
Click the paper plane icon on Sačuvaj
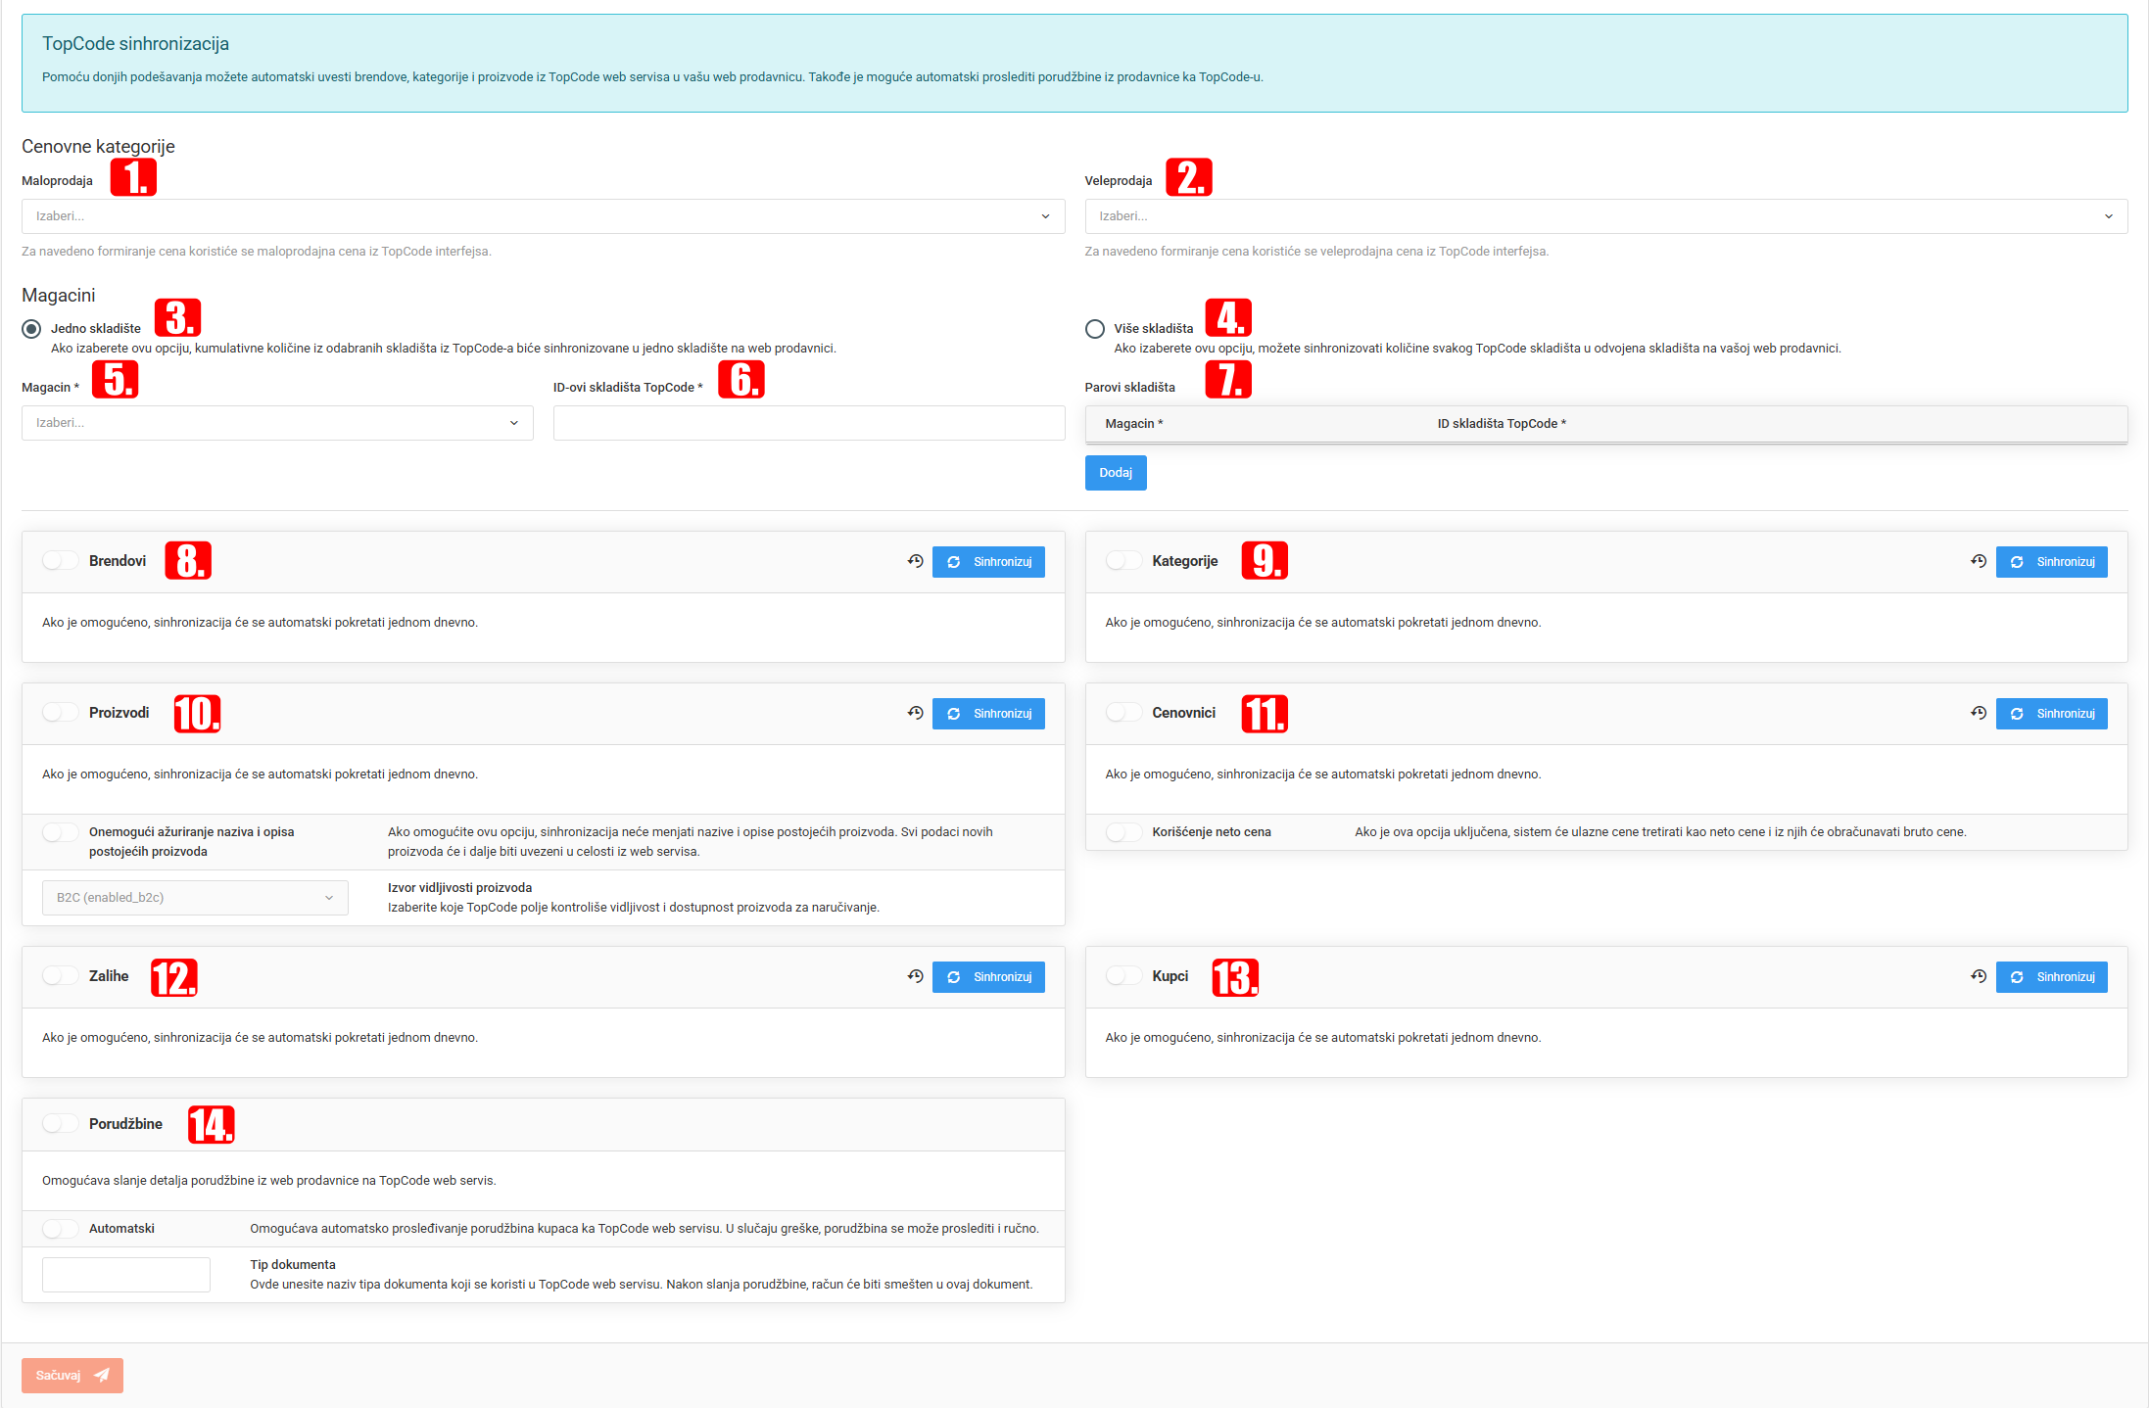[x=101, y=1376]
